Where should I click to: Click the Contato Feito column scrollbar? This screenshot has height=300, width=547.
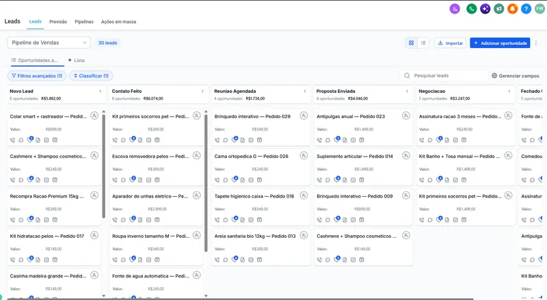click(206, 182)
